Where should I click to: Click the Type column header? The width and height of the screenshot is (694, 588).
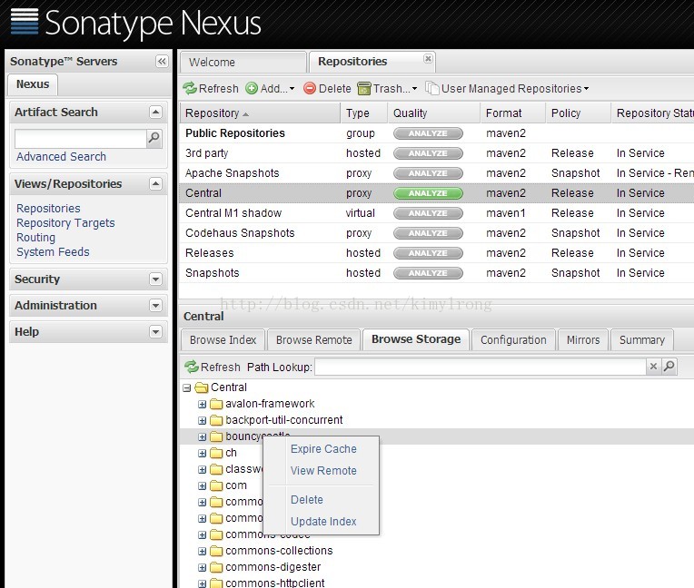click(x=364, y=113)
